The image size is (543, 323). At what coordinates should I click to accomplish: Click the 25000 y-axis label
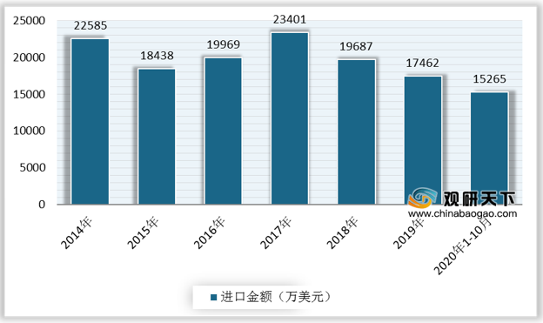pos(29,21)
